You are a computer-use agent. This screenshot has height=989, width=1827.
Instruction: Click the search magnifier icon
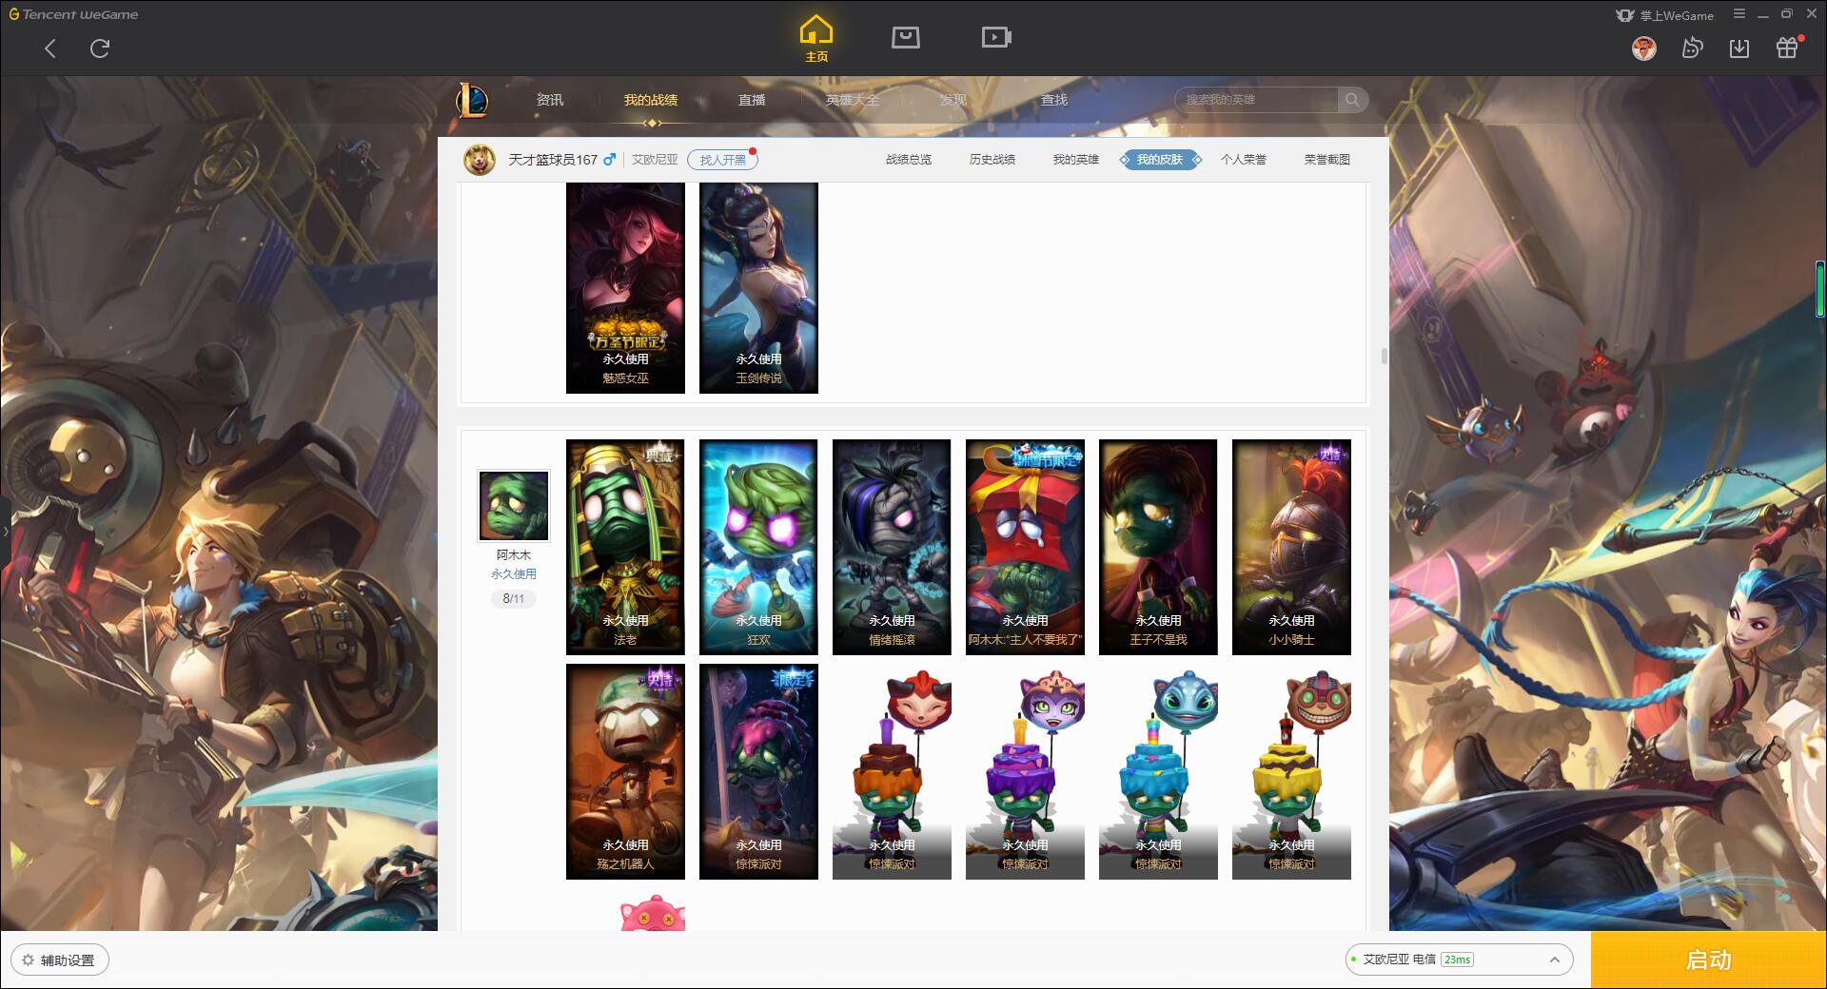pyautogui.click(x=1351, y=100)
